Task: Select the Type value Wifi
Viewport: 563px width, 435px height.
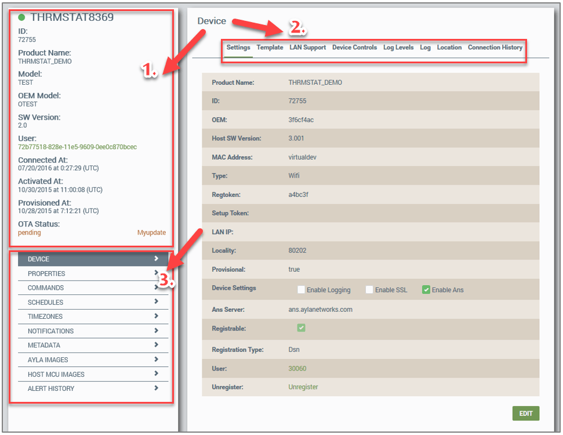Action: 294,176
